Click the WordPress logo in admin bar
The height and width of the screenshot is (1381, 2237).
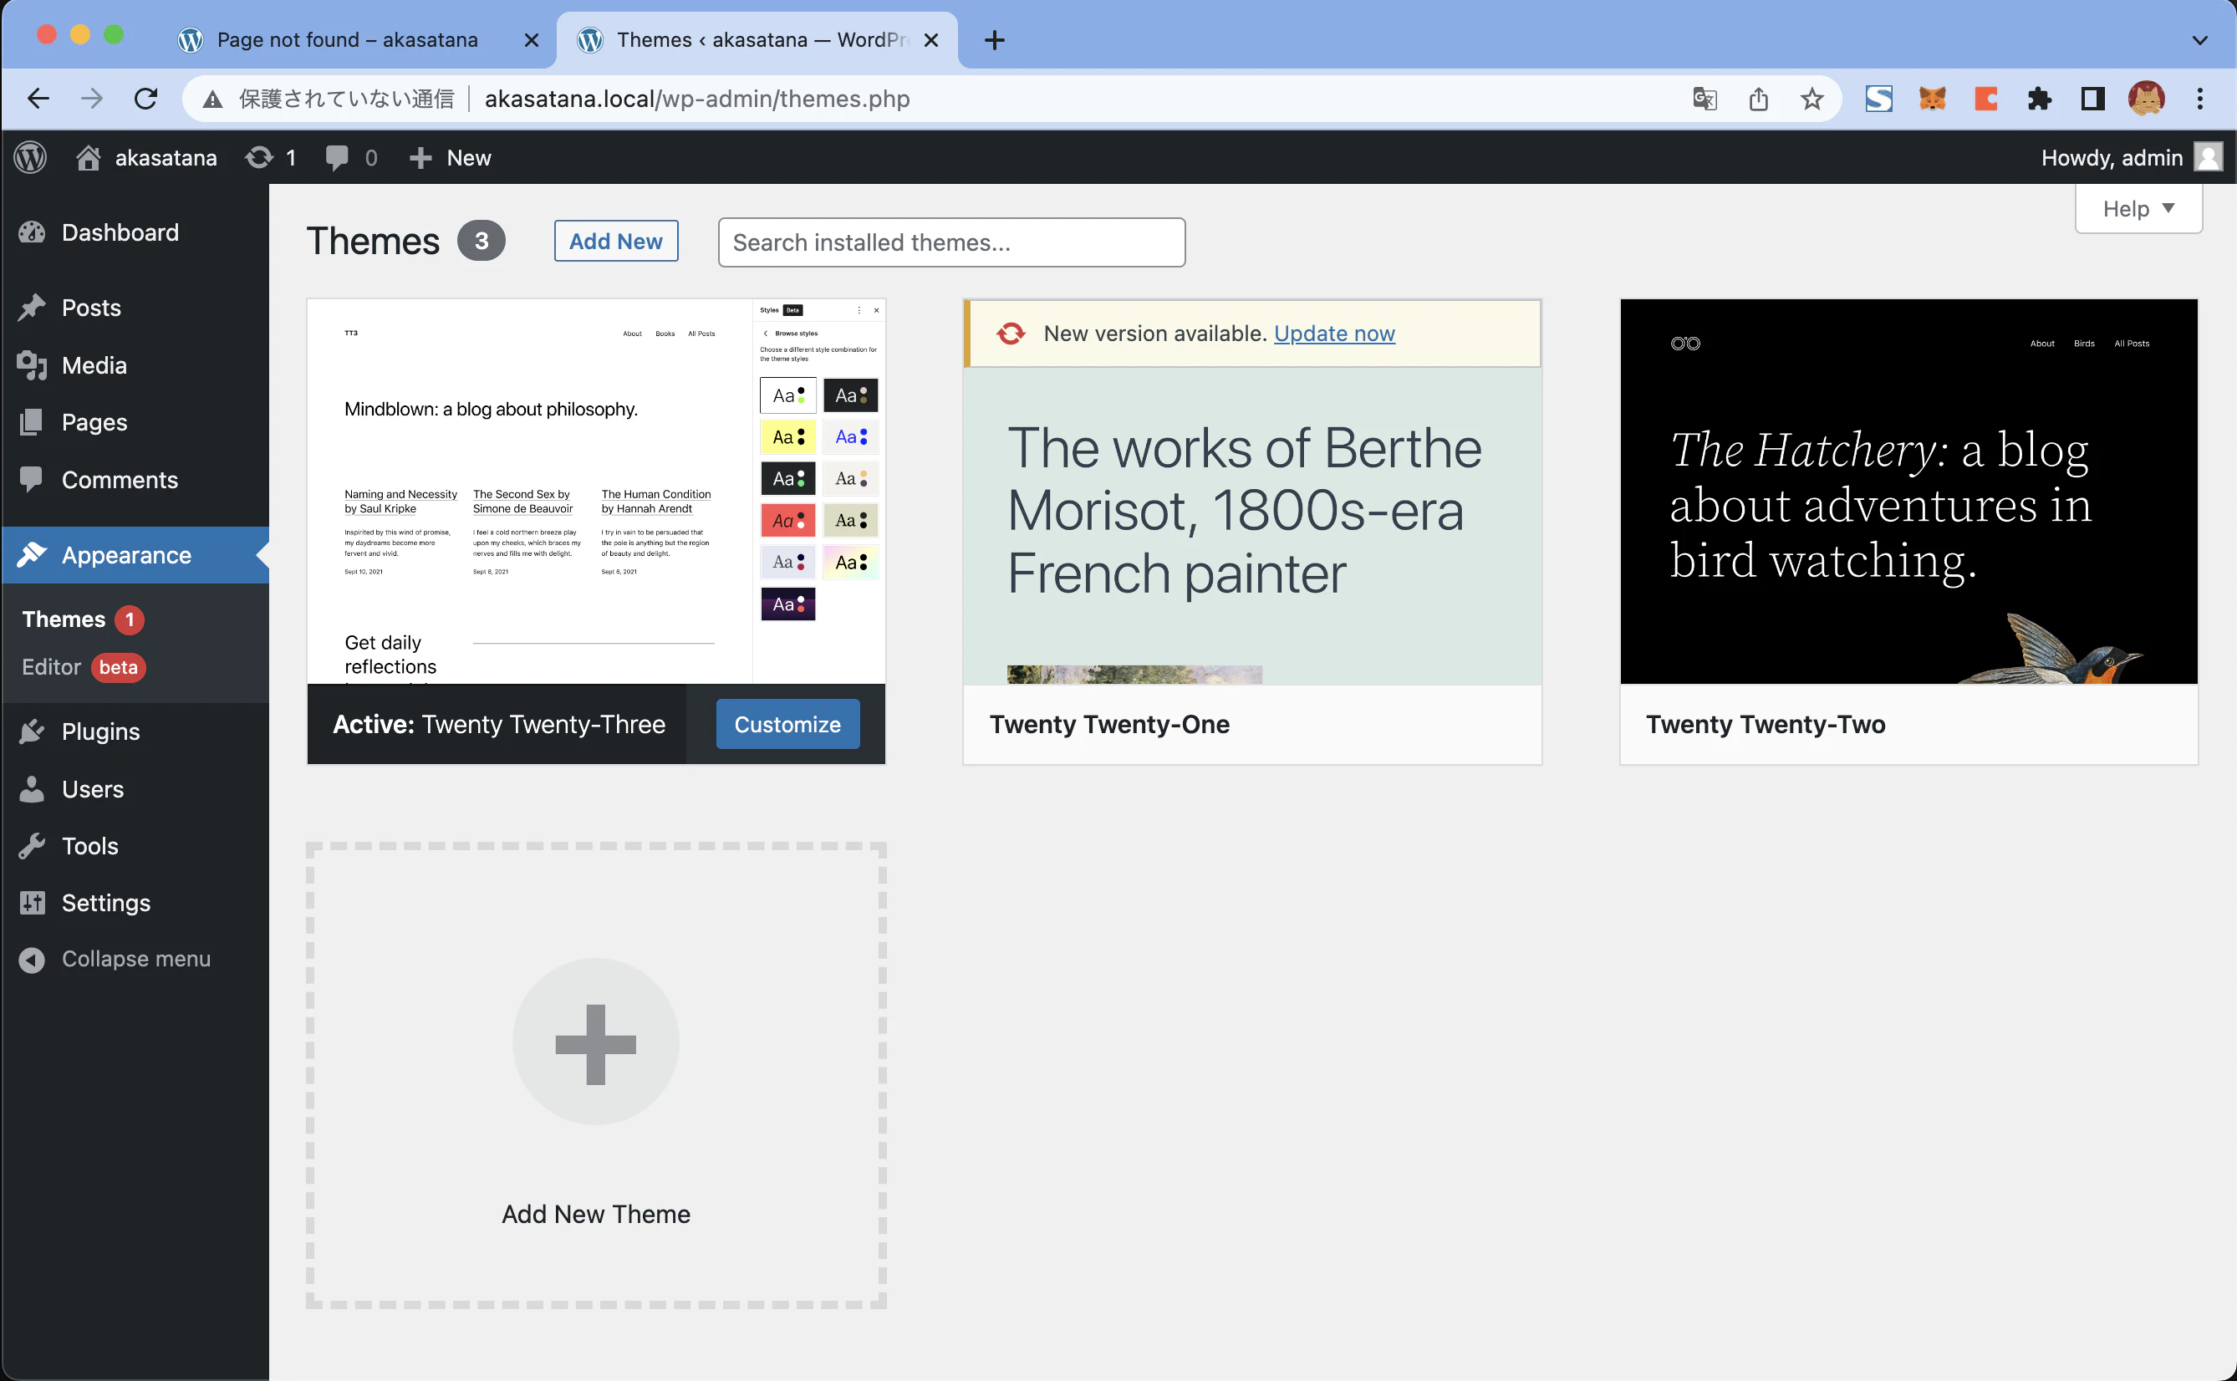click(x=30, y=158)
